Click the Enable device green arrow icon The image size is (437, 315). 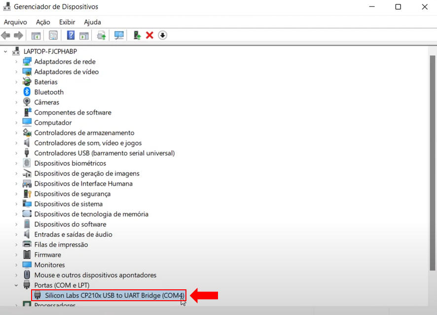click(137, 36)
